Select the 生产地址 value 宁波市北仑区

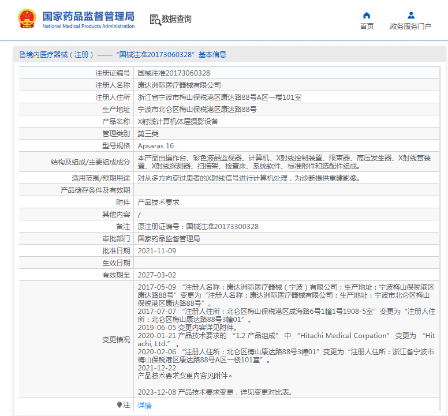[x=197, y=110]
